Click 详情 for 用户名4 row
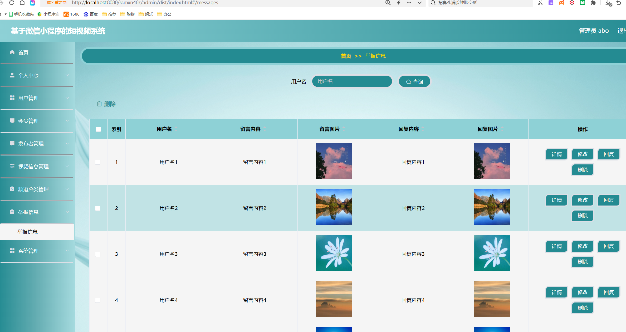Image resolution: width=626 pixels, height=332 pixels. click(557, 292)
